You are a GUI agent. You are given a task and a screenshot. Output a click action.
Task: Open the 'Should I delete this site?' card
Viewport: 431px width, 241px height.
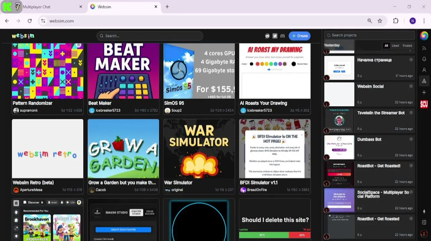tap(275, 220)
